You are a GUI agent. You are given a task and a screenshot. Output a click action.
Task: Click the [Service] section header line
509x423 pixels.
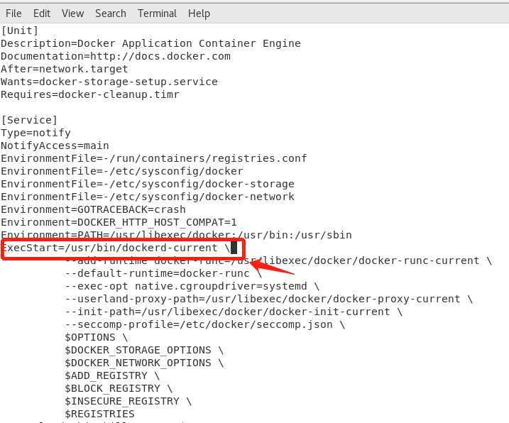[x=29, y=120]
